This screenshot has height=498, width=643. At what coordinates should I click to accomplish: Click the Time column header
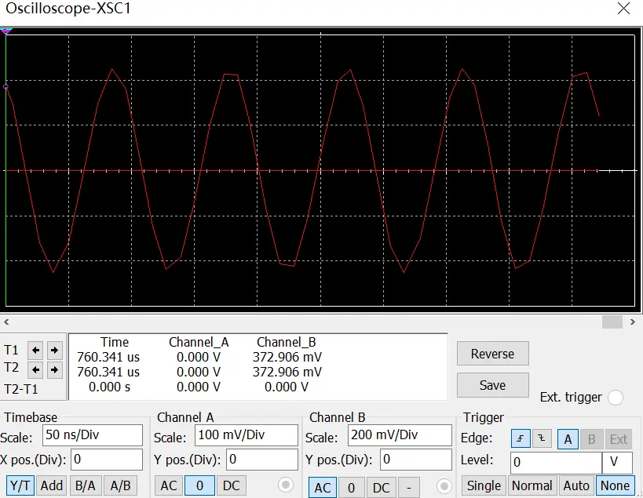pyautogui.click(x=115, y=343)
